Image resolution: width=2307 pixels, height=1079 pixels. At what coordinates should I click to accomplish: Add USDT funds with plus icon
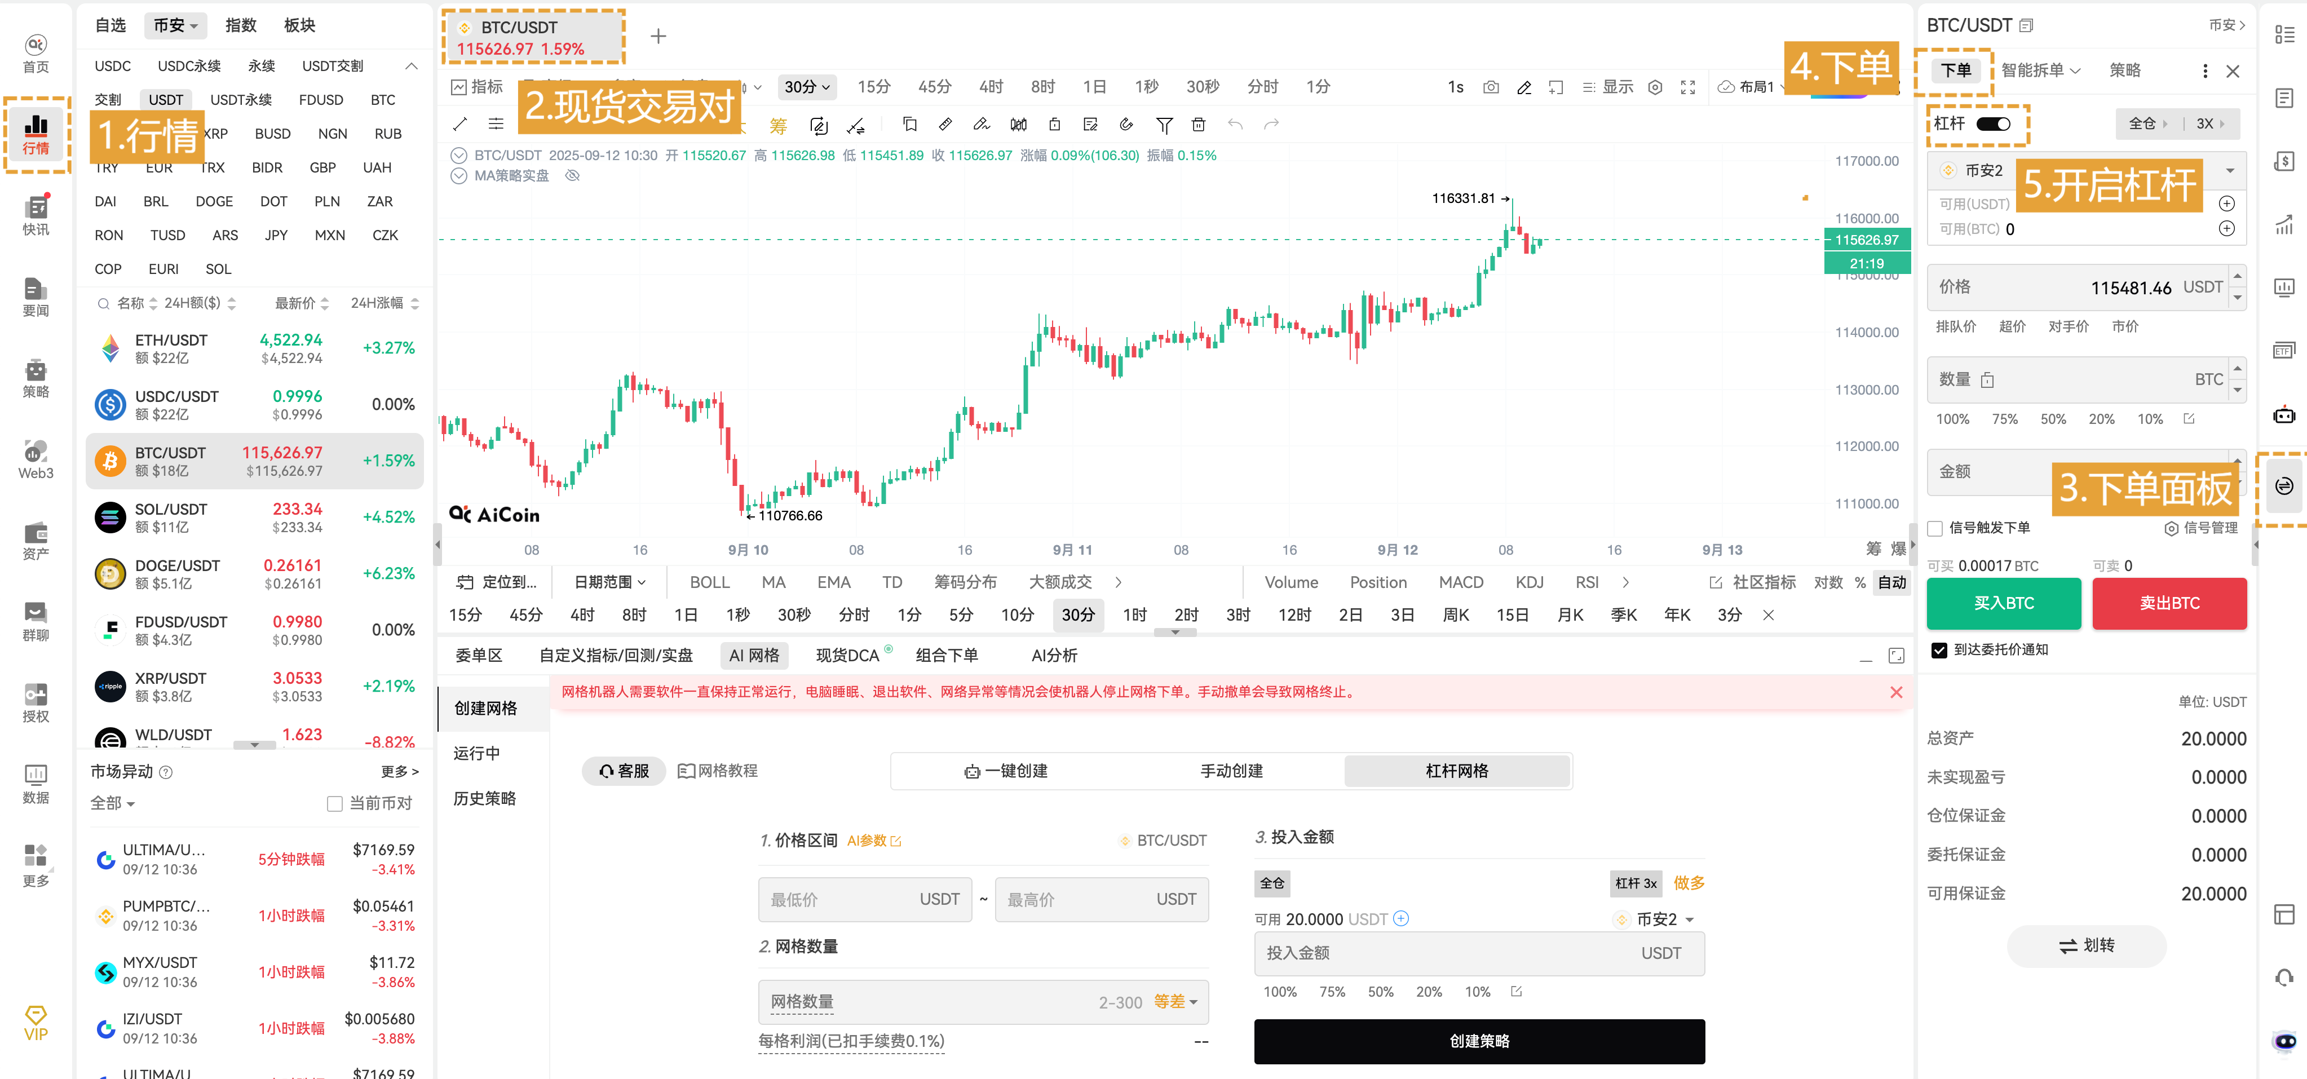2226,204
